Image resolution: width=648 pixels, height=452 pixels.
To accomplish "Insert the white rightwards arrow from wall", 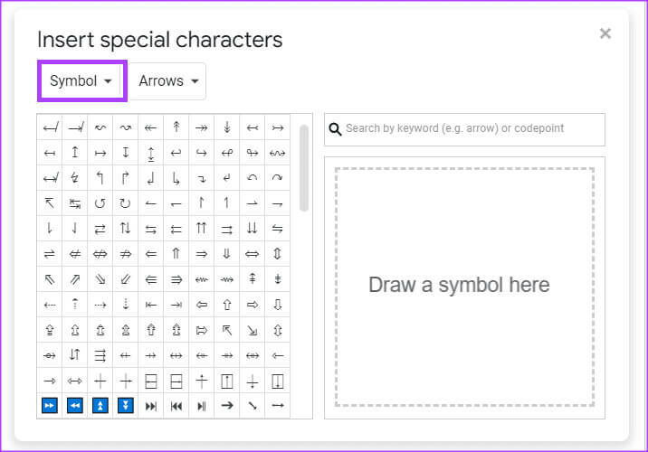I will pos(201,330).
